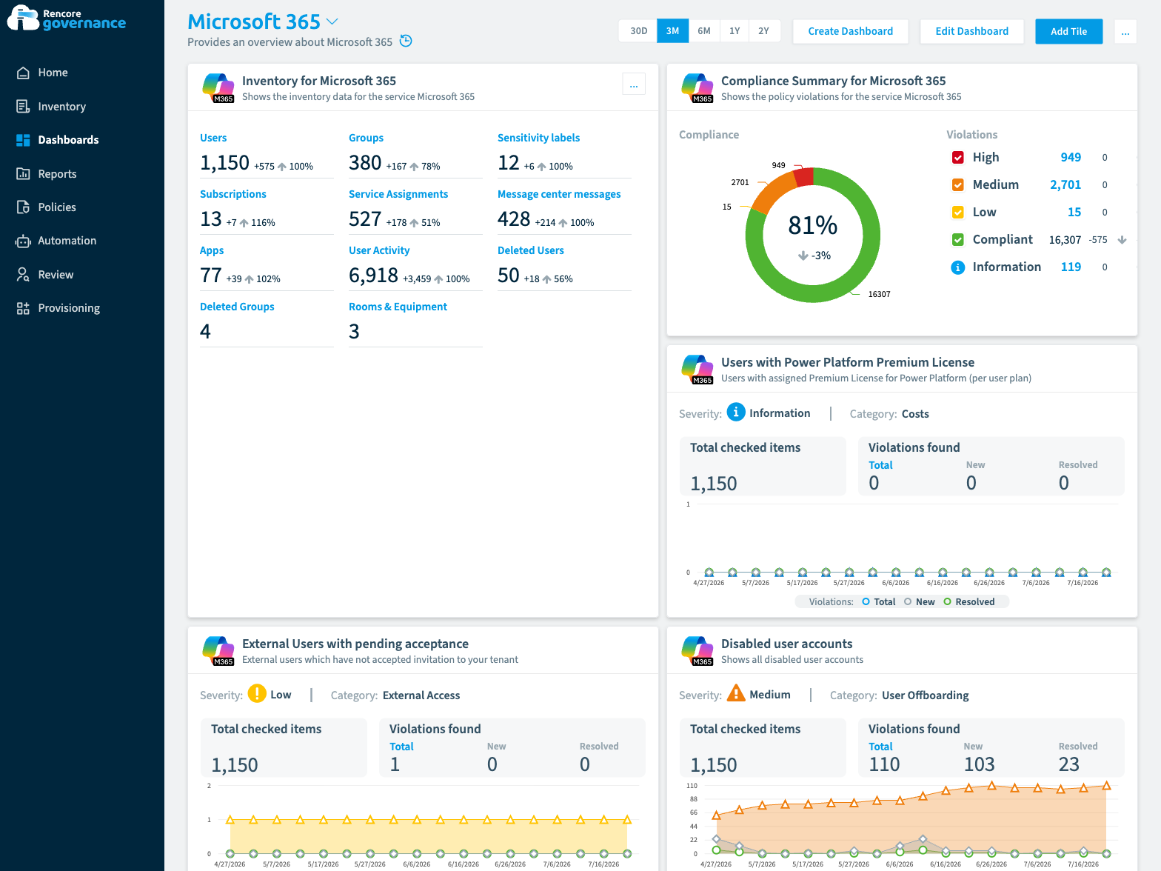Switch to the 1Y time range
The width and height of the screenshot is (1161, 871).
point(735,31)
